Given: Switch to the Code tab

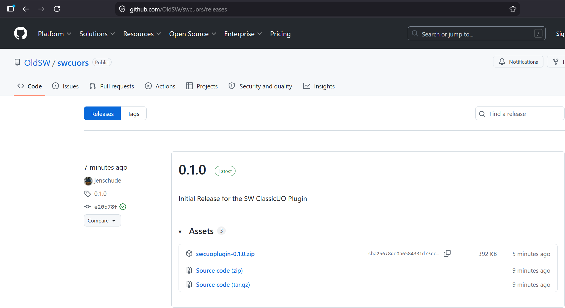Looking at the screenshot, I should pyautogui.click(x=30, y=86).
